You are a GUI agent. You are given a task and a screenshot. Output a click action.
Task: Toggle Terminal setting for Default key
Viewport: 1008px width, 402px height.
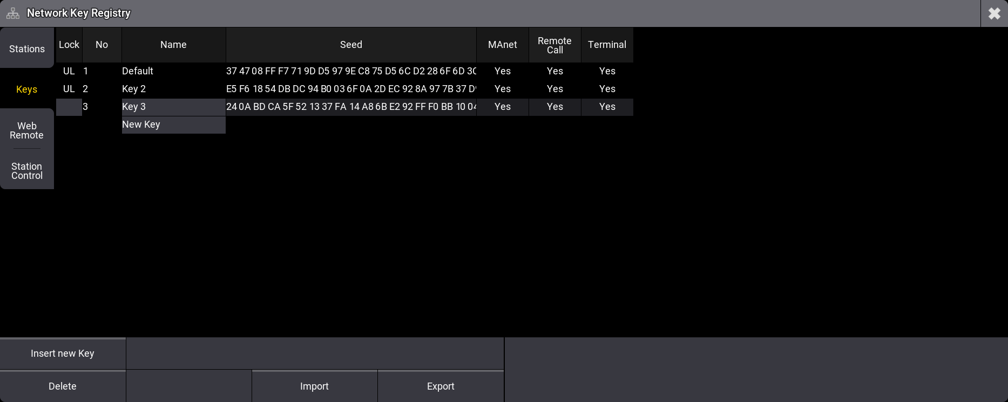[x=607, y=71]
